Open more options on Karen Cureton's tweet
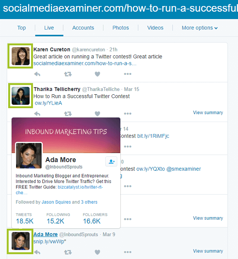Screen dimensions: 238x259 [x=128, y=74]
